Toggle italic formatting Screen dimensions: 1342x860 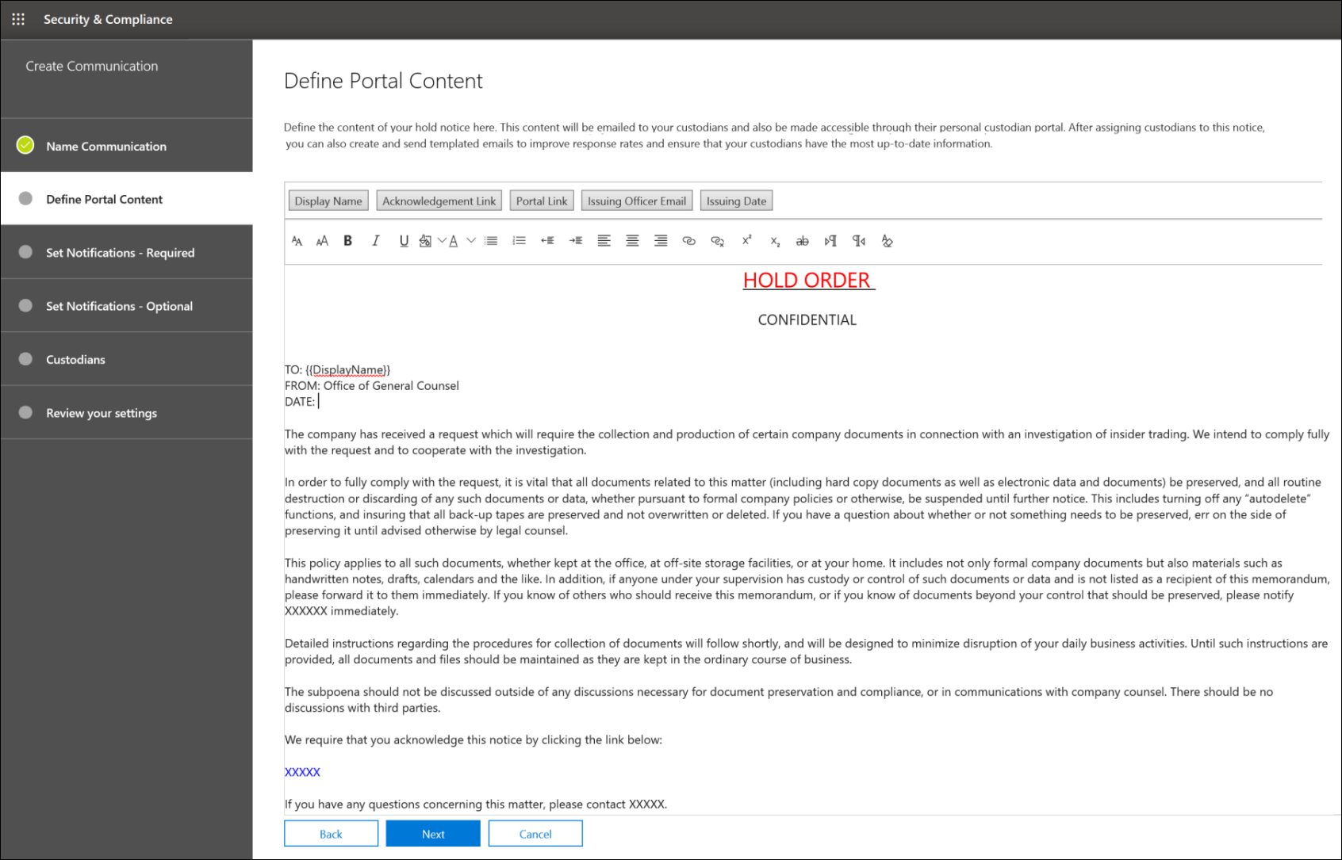click(x=375, y=240)
